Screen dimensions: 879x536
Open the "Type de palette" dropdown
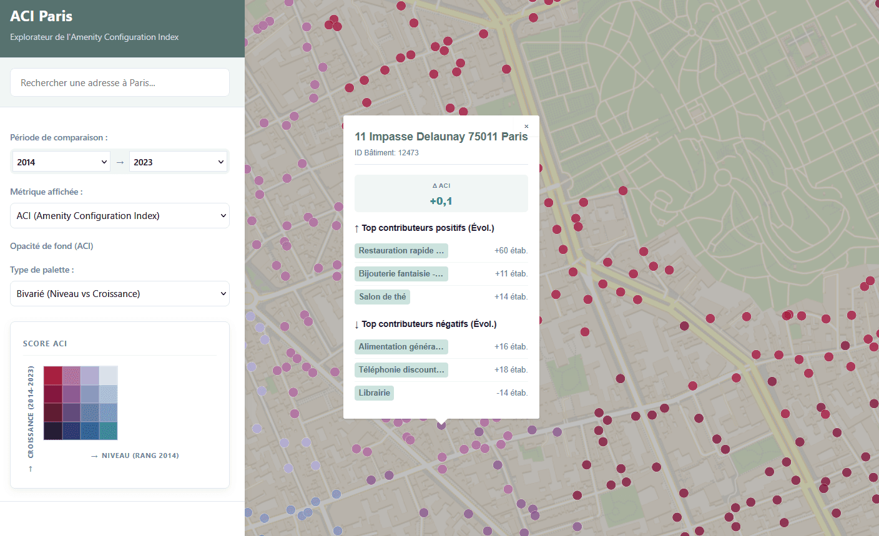pos(119,293)
